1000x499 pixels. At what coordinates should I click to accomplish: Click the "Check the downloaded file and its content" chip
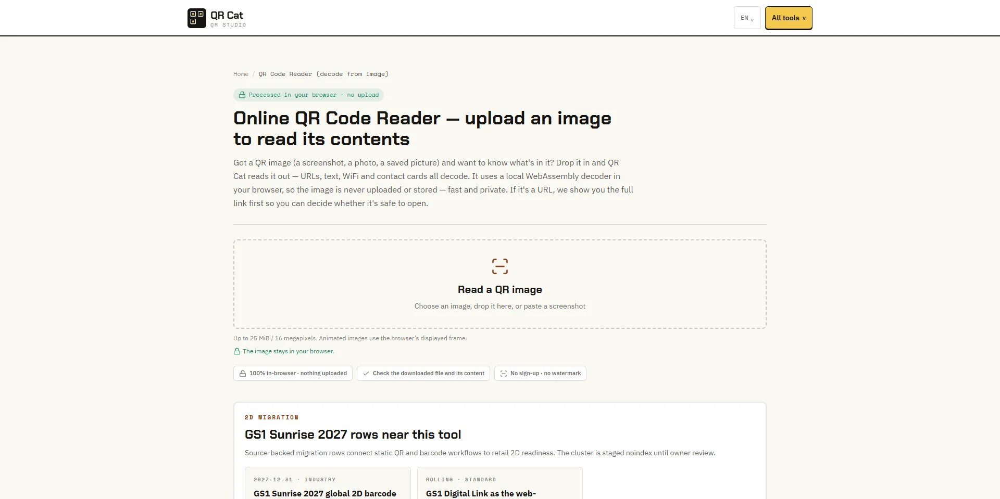[423, 374]
